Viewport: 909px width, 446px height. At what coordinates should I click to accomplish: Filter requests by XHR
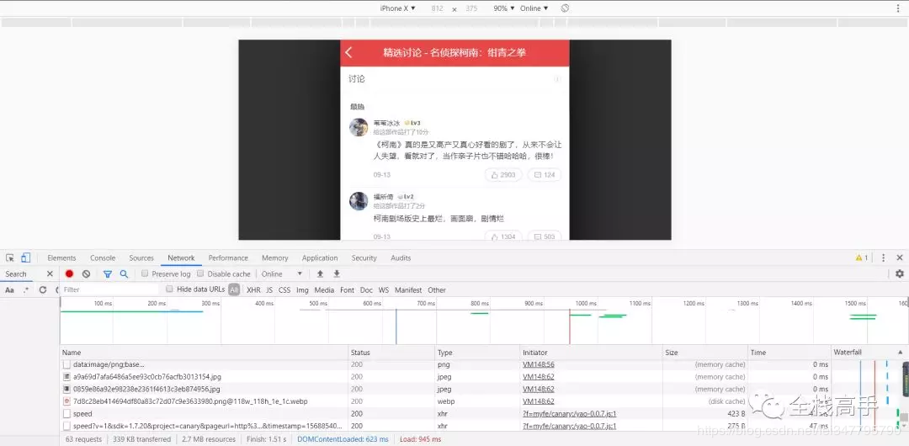point(253,290)
